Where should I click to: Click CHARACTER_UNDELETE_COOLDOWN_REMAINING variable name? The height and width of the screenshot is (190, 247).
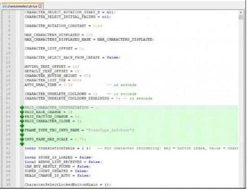[67, 99]
